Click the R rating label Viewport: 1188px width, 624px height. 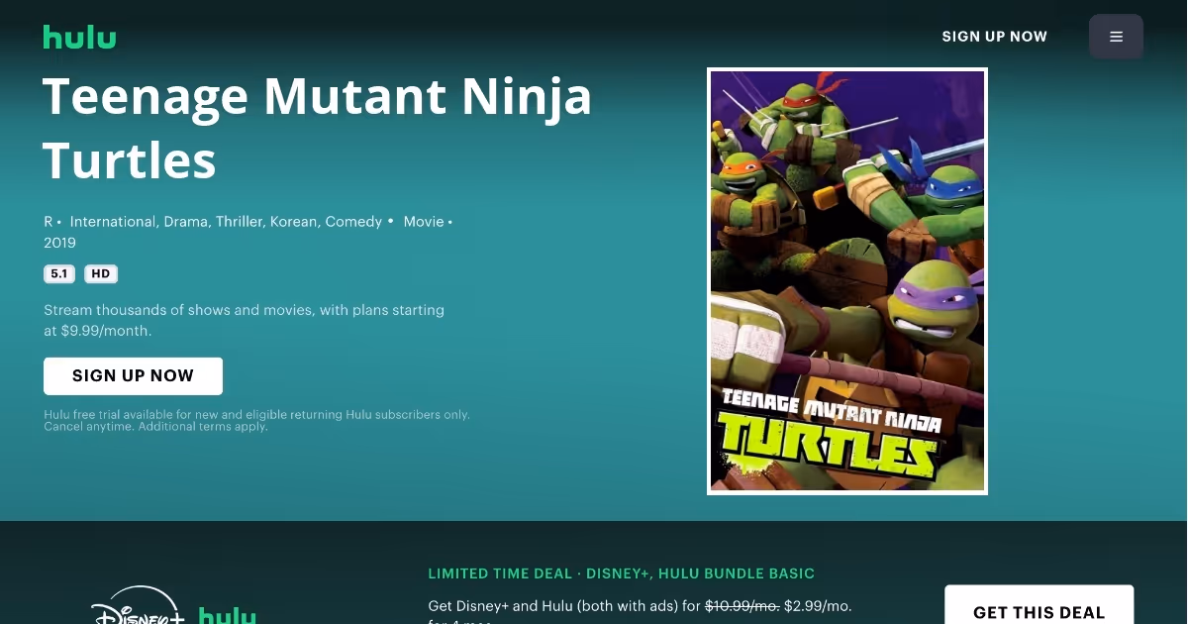49,222
